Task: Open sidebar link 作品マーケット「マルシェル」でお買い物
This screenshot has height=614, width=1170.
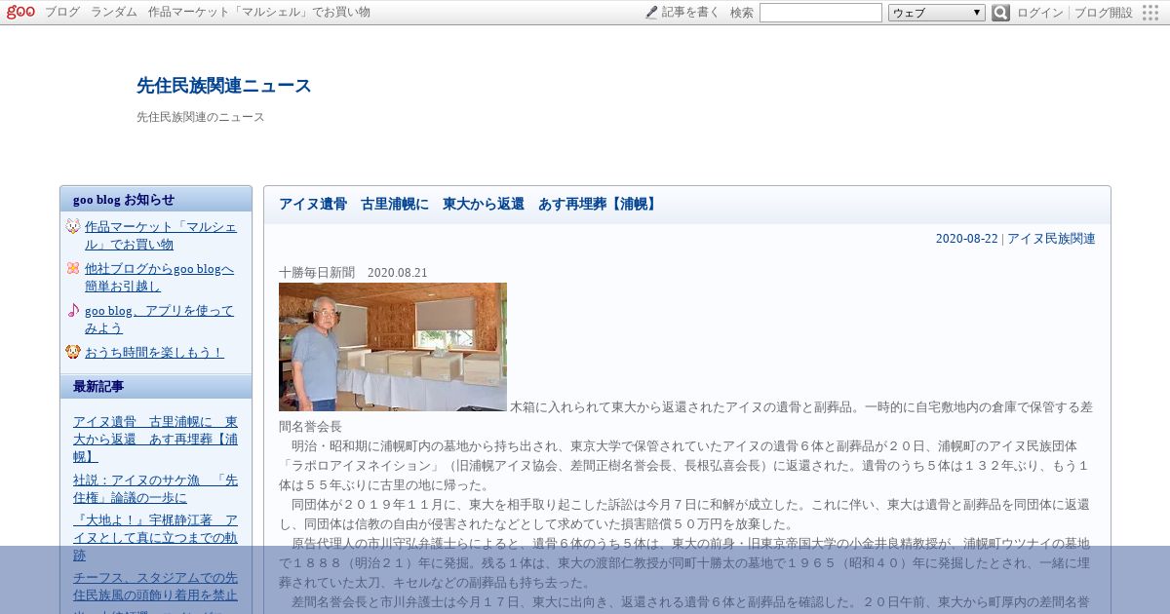Action: point(160,235)
